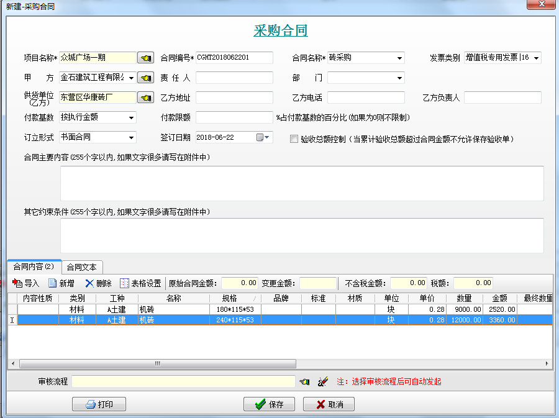Click the select-workflow icon beside 审核流程
This screenshot has width=559, height=418.
coord(304,381)
